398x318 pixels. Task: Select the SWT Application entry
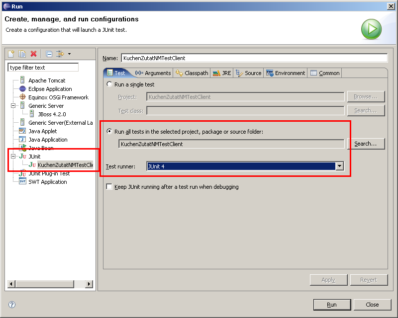[47, 182]
